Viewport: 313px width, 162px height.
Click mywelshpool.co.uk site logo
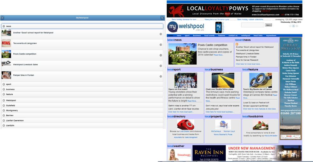pyautogui.click(x=186, y=27)
